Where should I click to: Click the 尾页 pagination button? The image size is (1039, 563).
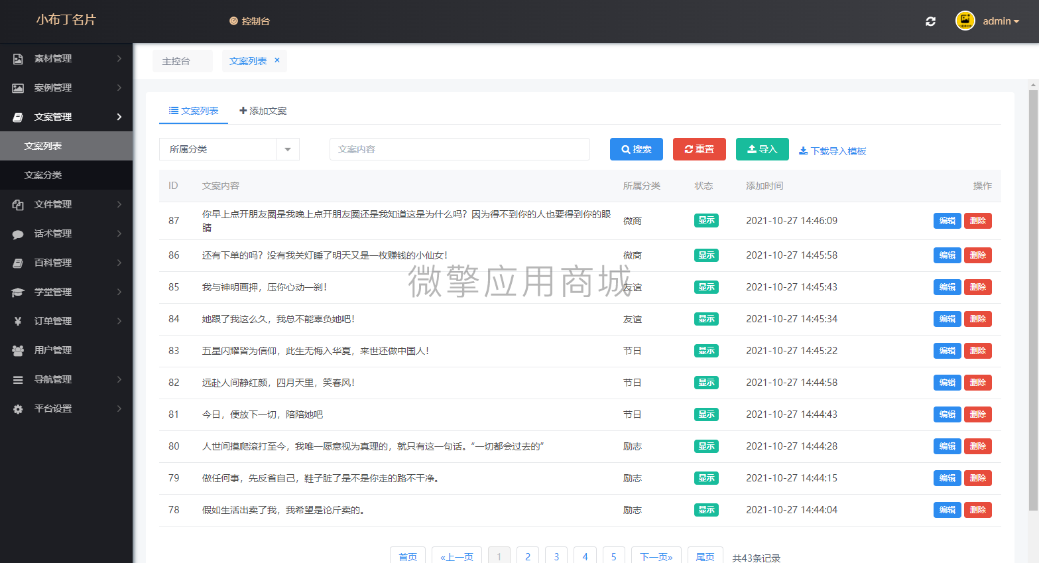click(705, 557)
